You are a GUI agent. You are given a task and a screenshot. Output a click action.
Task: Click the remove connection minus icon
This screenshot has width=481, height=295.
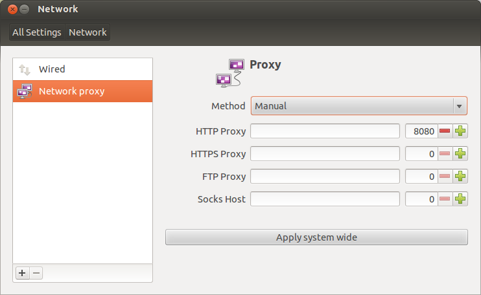click(36, 273)
